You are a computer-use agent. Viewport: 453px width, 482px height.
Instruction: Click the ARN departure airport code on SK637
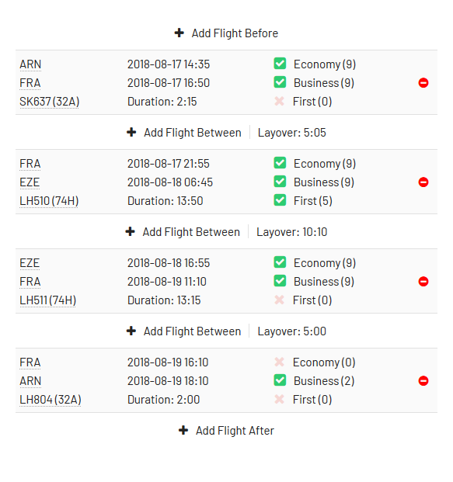click(x=30, y=64)
